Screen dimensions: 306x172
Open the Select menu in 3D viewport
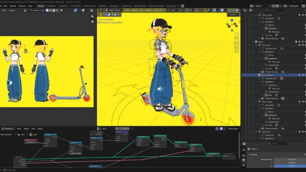coord(134,10)
